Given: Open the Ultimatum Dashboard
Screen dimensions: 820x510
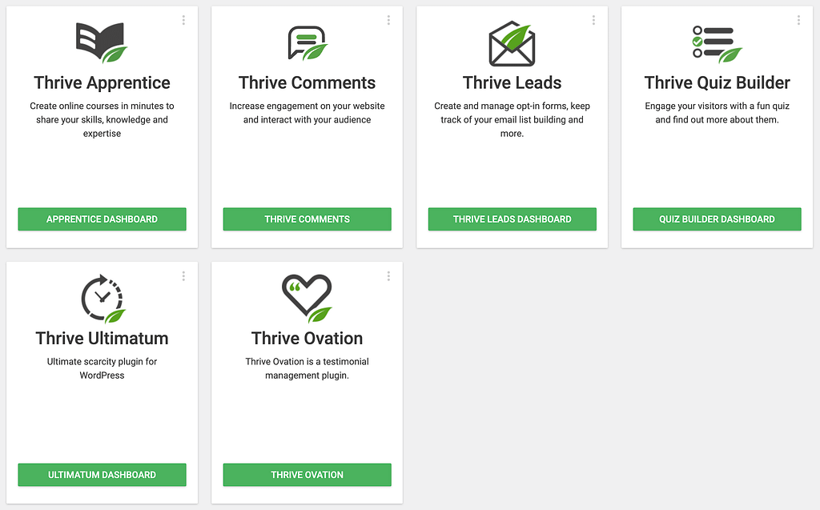Looking at the screenshot, I should point(102,475).
